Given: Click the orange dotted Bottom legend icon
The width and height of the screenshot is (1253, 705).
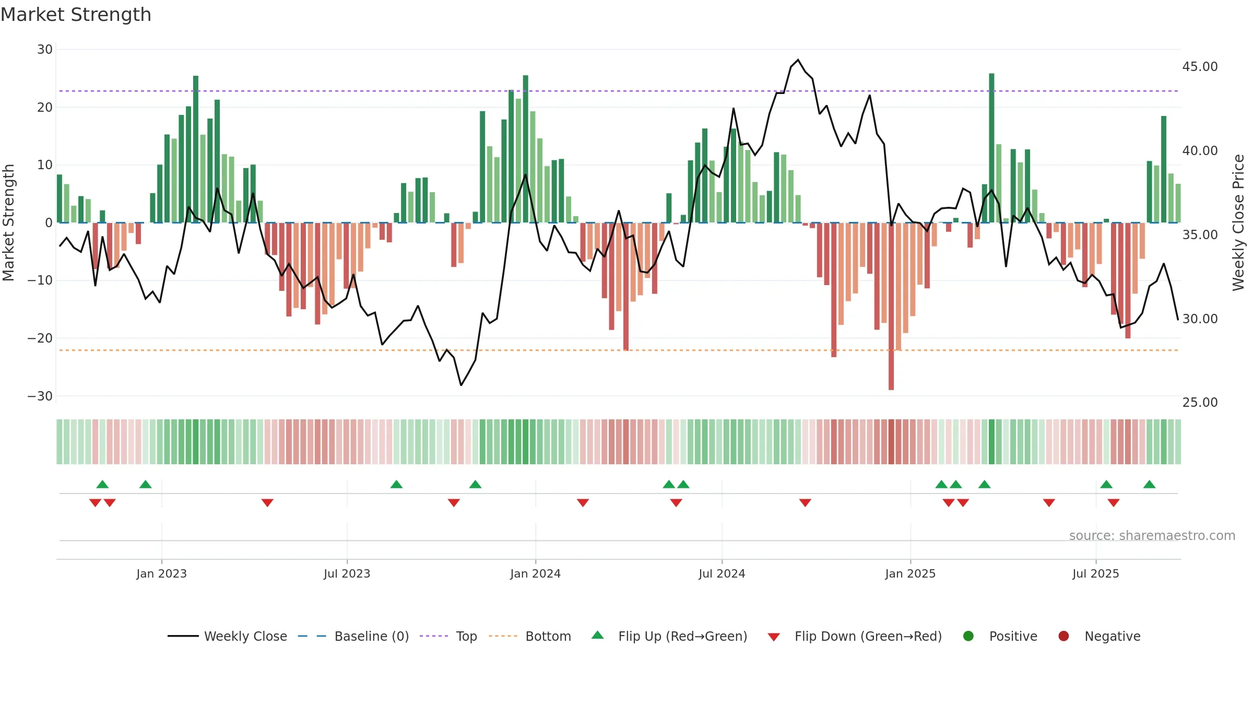Looking at the screenshot, I should click(x=503, y=636).
